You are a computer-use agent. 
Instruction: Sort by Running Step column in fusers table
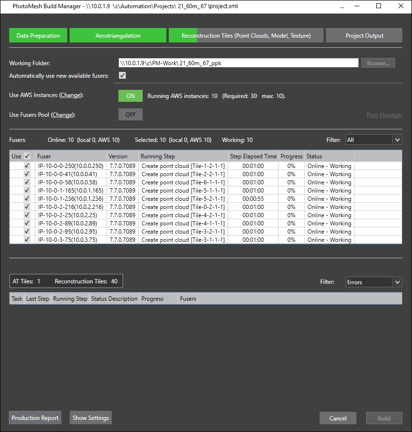coord(183,156)
